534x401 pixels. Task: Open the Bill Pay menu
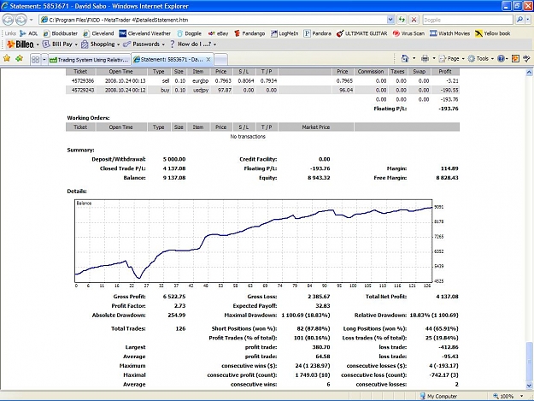[60, 44]
